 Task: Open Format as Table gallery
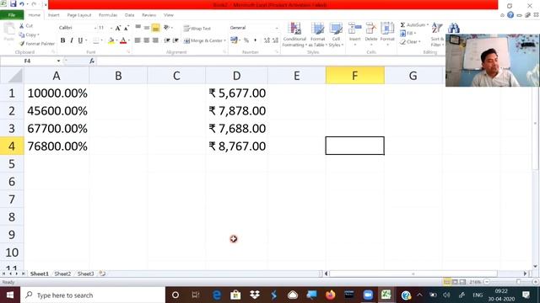[x=317, y=35]
